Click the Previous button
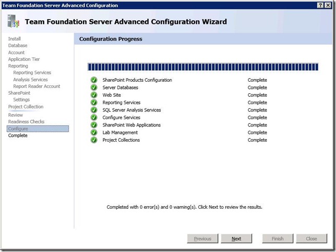The height and width of the screenshot is (252, 336). coord(202,238)
